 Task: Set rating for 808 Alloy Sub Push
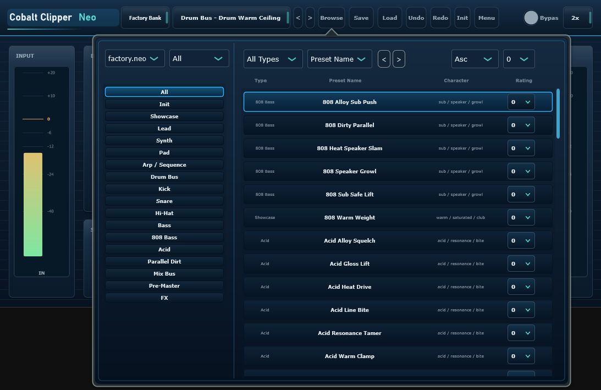coord(521,102)
